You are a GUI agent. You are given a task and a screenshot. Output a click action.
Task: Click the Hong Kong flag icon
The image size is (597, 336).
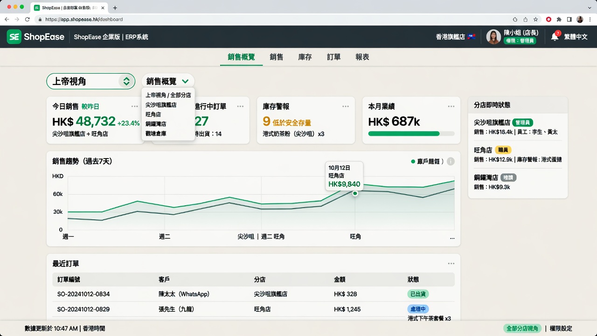[x=472, y=37]
